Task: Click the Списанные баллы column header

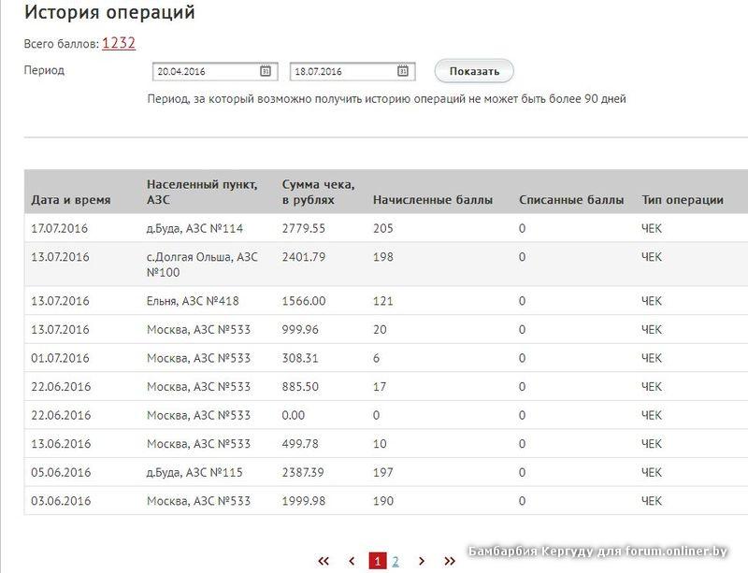Action: click(x=571, y=200)
